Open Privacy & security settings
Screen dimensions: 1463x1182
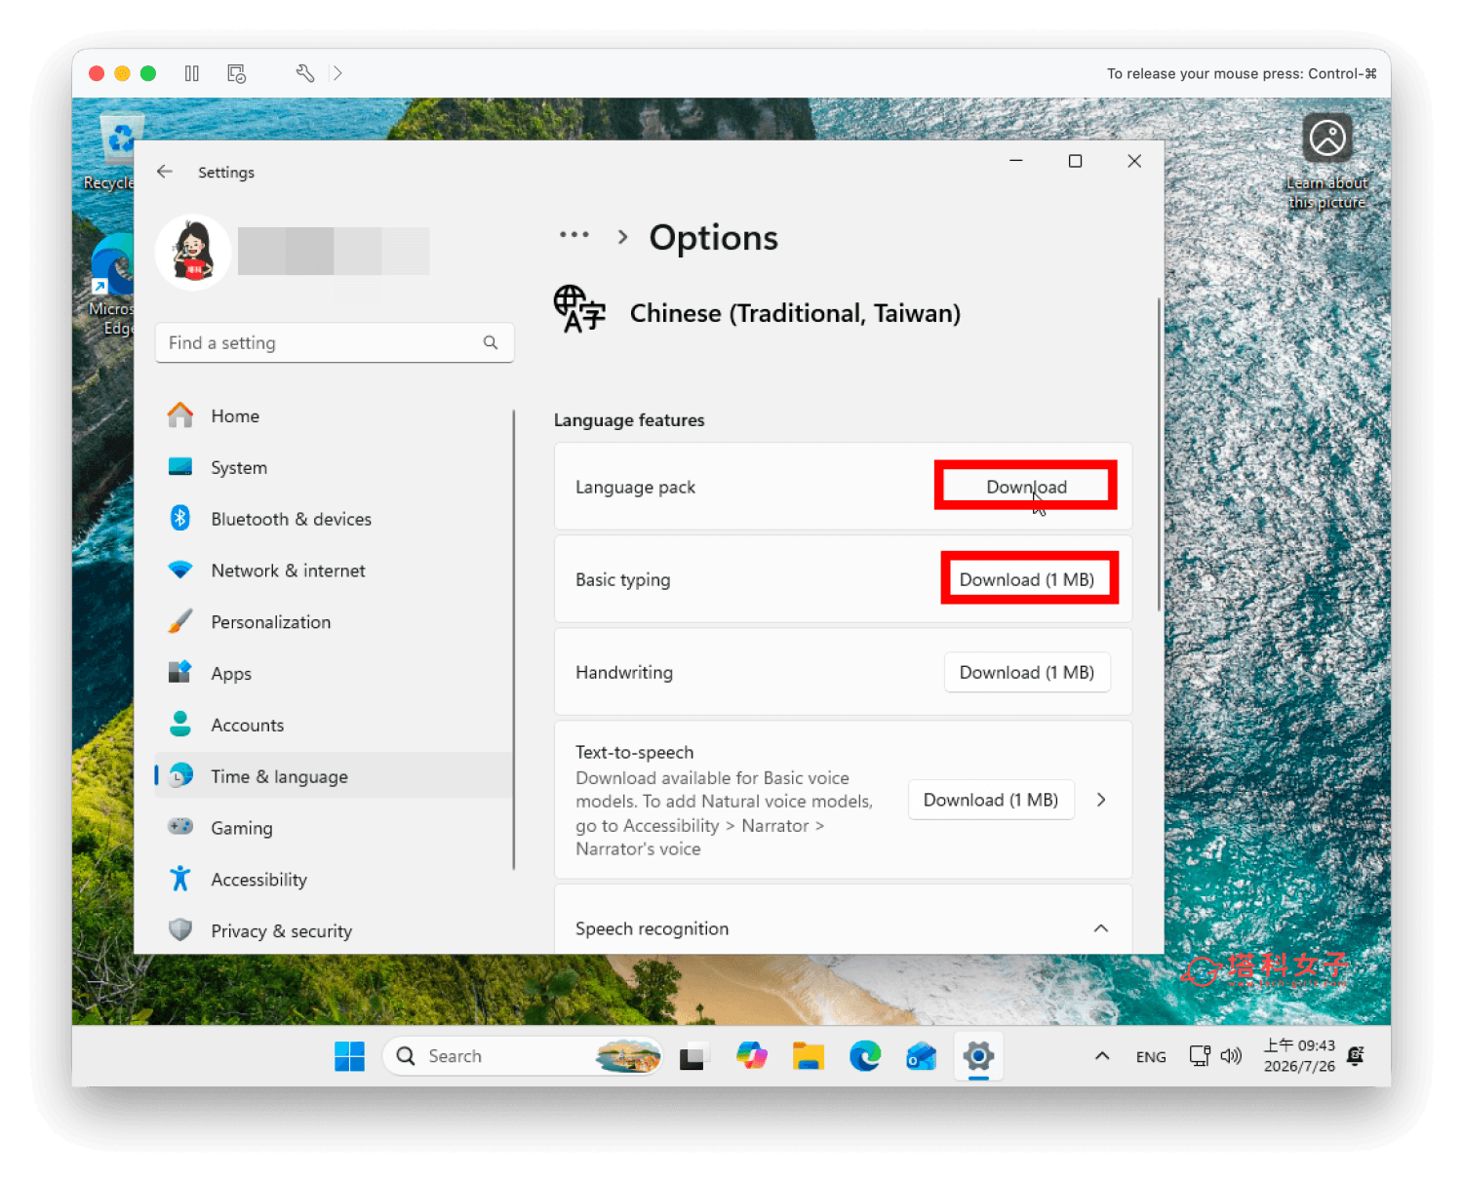tap(334, 930)
